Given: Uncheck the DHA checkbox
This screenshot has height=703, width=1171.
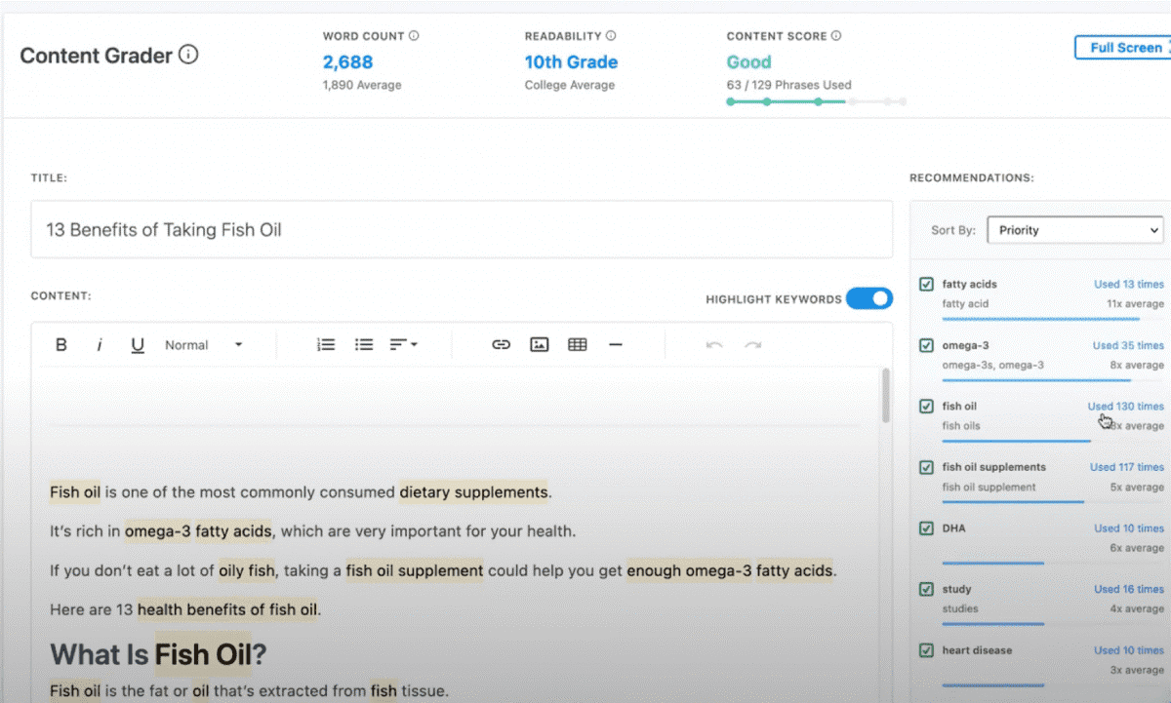Looking at the screenshot, I should coord(927,527).
